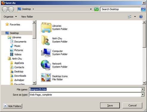Click the change view icon
This screenshot has height=112, width=147.
(x=129, y=16)
